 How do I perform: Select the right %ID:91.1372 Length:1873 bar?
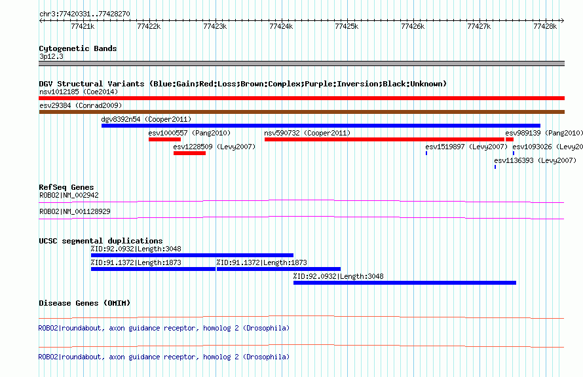pyautogui.click(x=278, y=269)
